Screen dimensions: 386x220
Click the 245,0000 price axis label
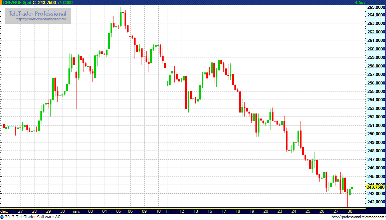click(x=376, y=177)
